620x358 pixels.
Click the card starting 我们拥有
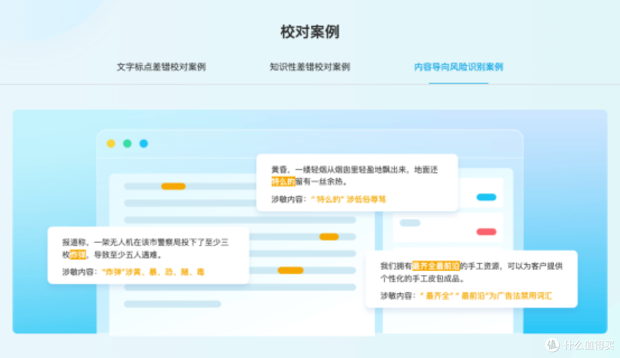[471, 279]
